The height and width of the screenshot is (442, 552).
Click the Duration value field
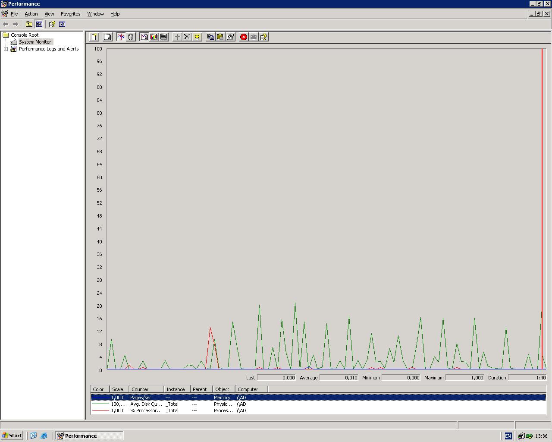click(527, 378)
